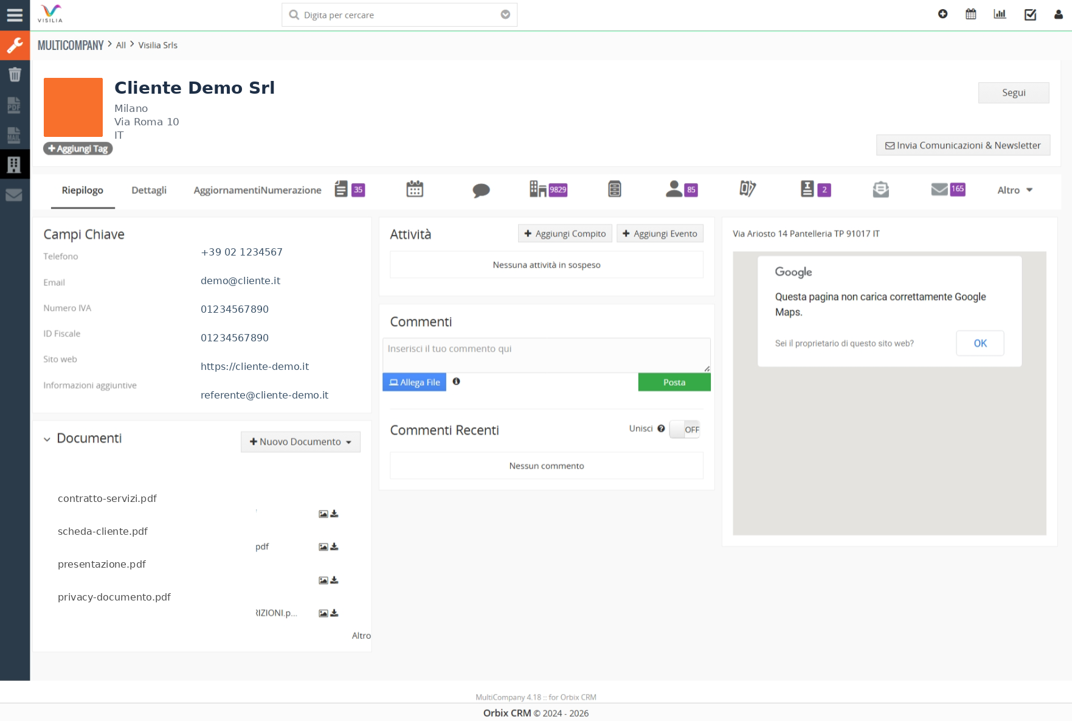Open buildings tab with badge 9829
Screen dimensions: 1072x721
tap(548, 189)
